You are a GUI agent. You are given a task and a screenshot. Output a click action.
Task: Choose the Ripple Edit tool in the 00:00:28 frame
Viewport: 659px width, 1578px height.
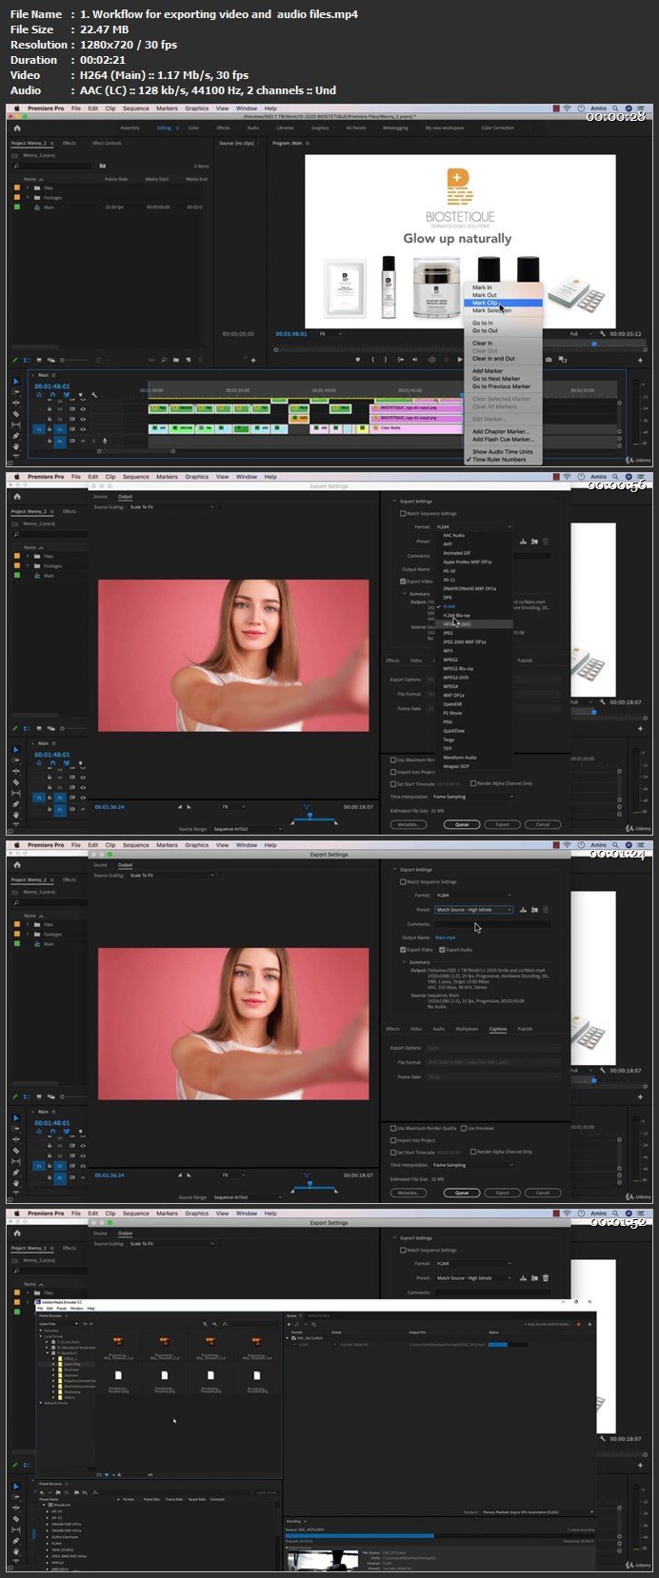pos(16,403)
